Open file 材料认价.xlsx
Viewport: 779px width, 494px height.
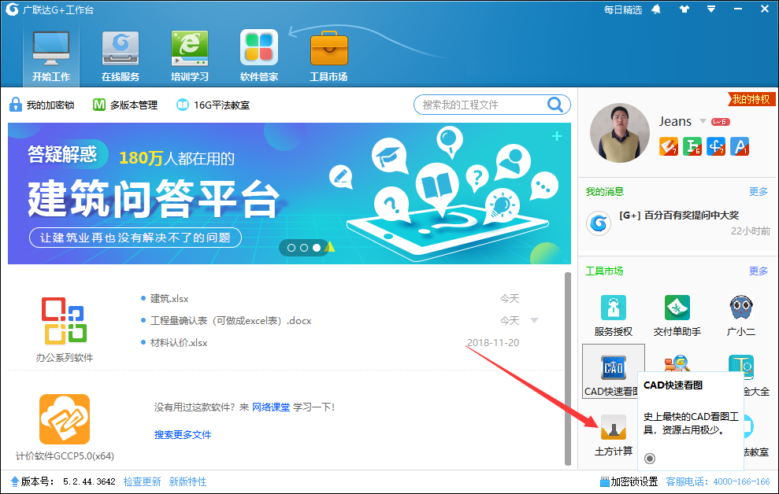[x=179, y=343]
